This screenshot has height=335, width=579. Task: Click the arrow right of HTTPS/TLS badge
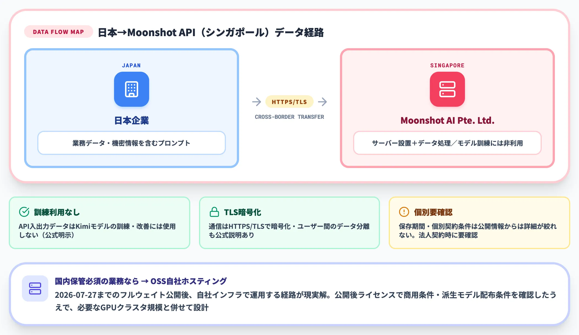coord(322,102)
